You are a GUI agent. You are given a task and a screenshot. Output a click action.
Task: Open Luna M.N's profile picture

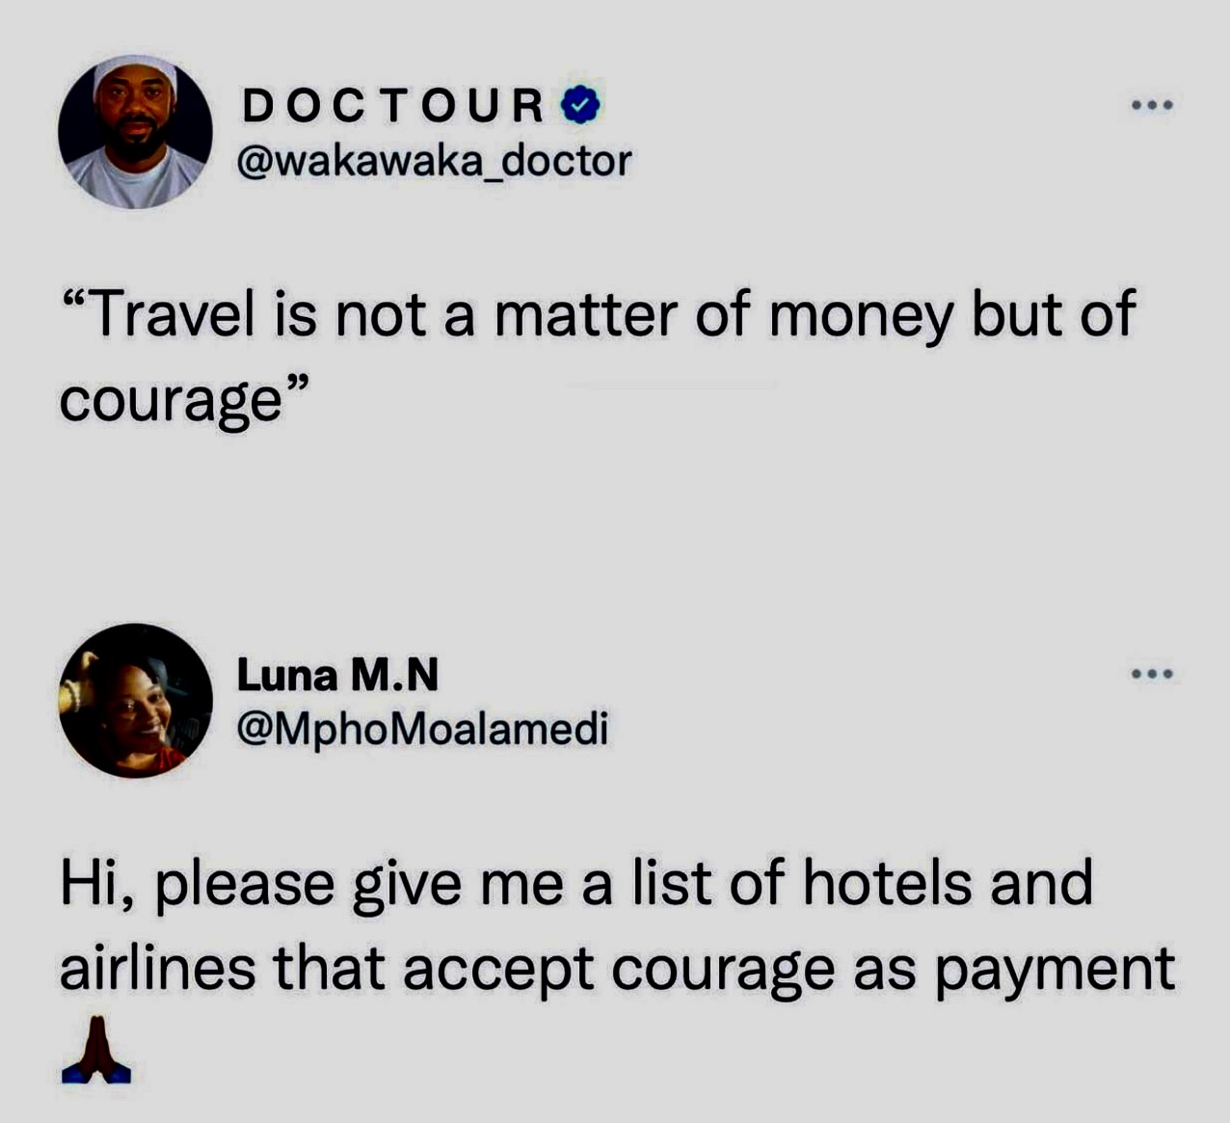pyautogui.click(x=135, y=700)
